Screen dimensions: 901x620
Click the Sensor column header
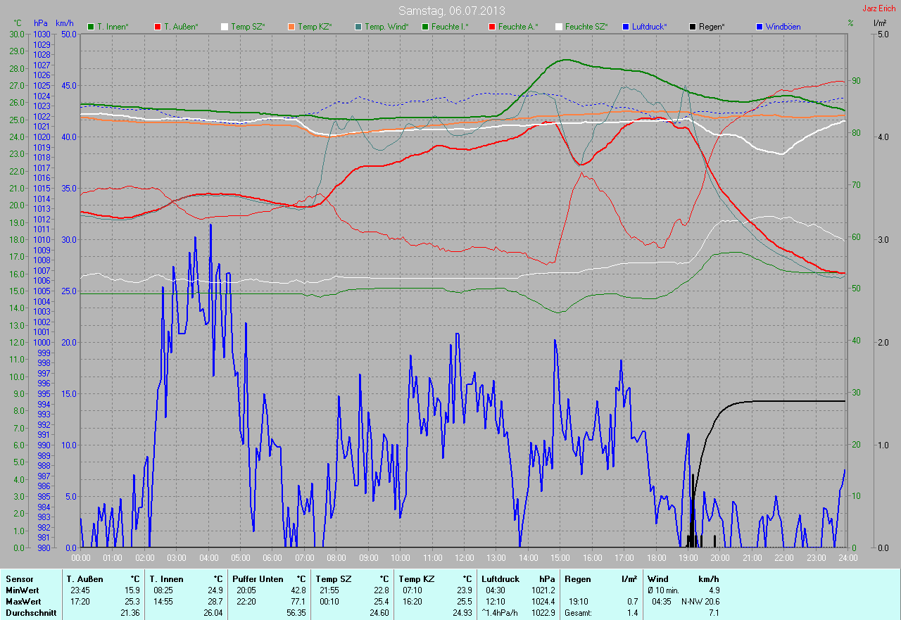point(19,579)
